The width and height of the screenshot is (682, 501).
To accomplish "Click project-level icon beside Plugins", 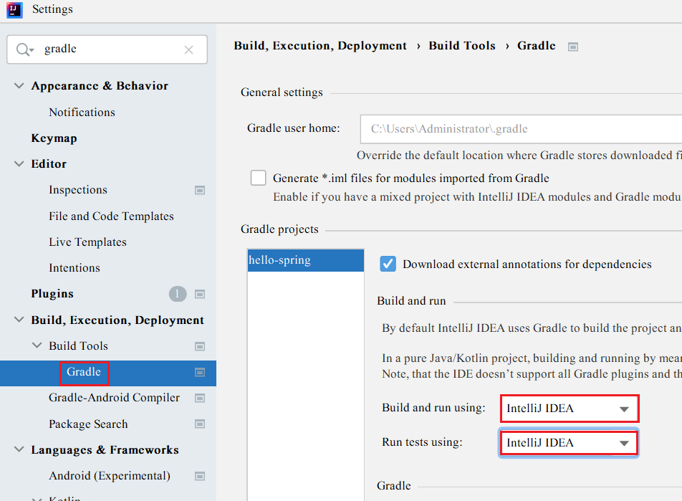I will (x=200, y=295).
